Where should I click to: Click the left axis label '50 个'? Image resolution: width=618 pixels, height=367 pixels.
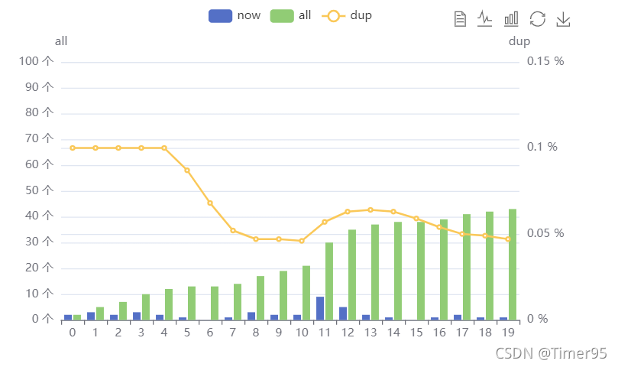coord(40,190)
